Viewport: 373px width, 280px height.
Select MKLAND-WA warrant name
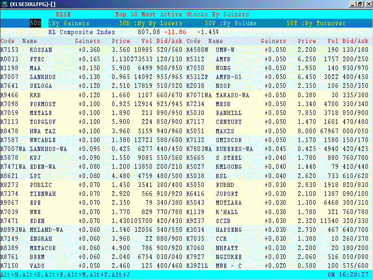(x=46, y=230)
